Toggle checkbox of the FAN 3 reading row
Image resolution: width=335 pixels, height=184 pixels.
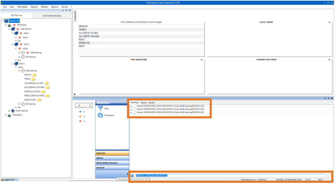134,112
